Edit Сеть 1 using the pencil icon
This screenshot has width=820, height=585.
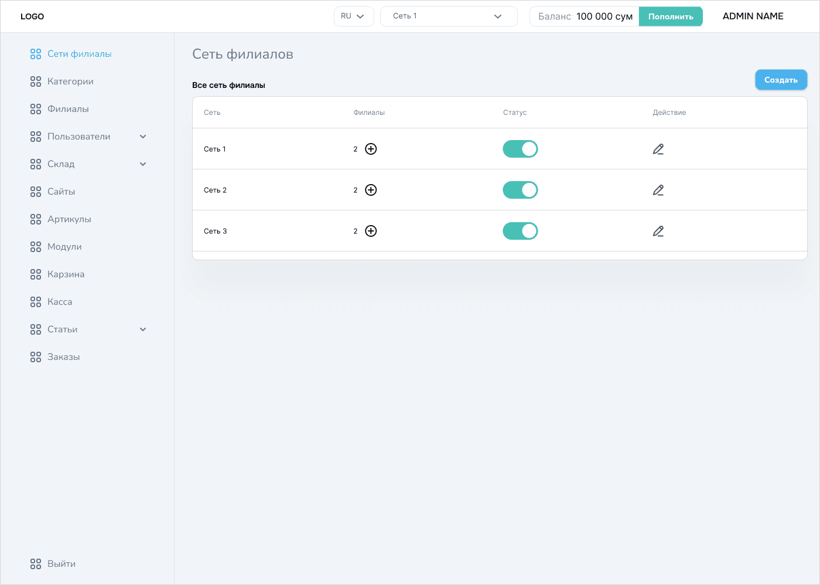tap(658, 149)
